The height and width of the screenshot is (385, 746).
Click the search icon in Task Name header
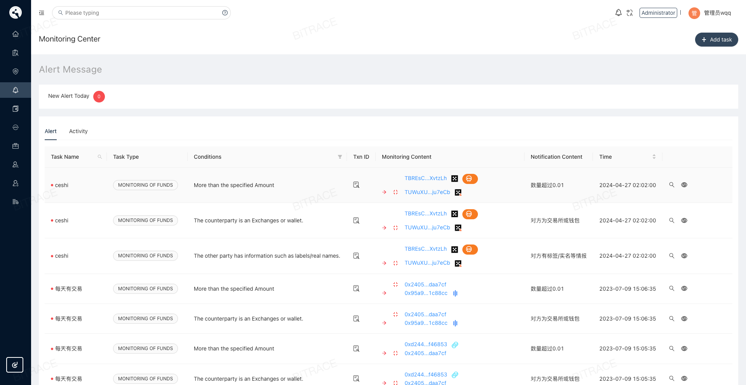pyautogui.click(x=100, y=157)
